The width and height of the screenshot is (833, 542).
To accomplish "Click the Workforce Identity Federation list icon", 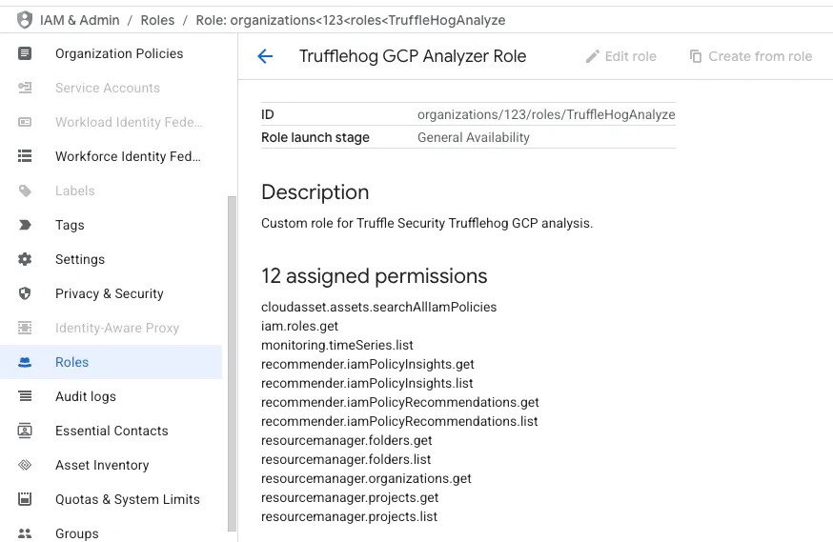I will [x=25, y=156].
